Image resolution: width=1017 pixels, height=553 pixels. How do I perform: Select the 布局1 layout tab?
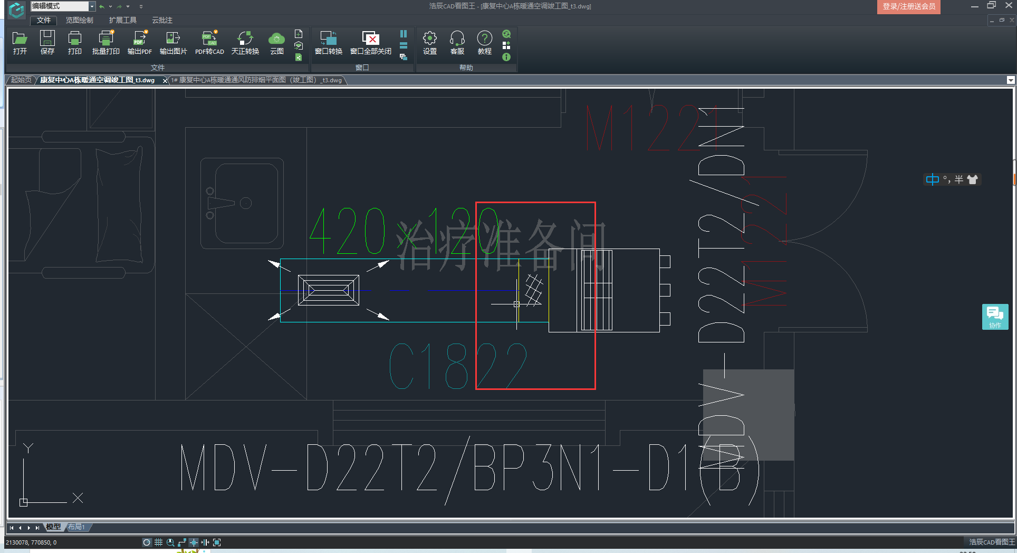(76, 527)
